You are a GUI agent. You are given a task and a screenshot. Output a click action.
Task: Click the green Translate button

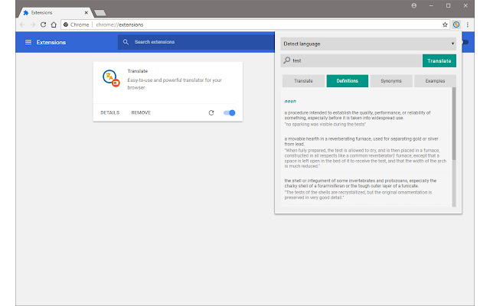pyautogui.click(x=439, y=61)
